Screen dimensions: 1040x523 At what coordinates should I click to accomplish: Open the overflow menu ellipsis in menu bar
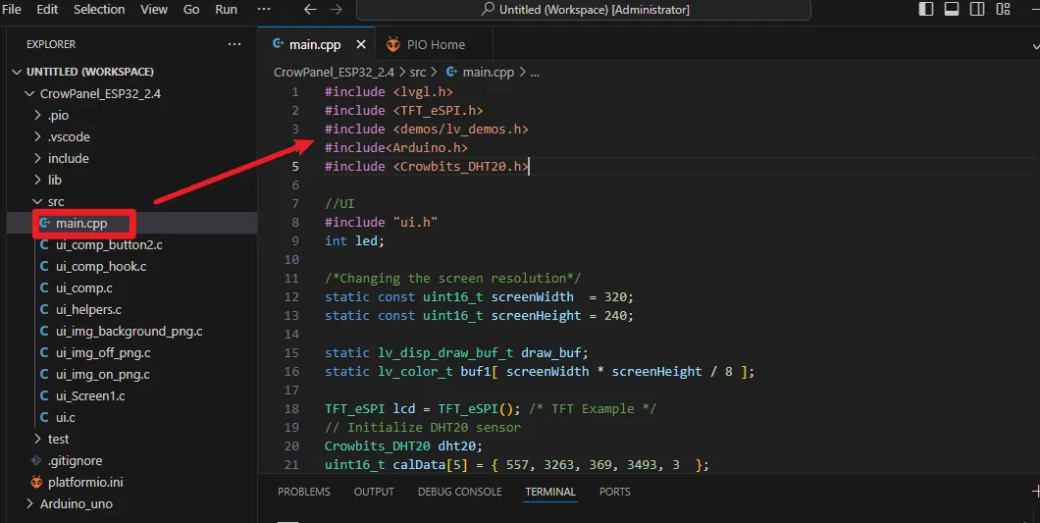click(264, 9)
